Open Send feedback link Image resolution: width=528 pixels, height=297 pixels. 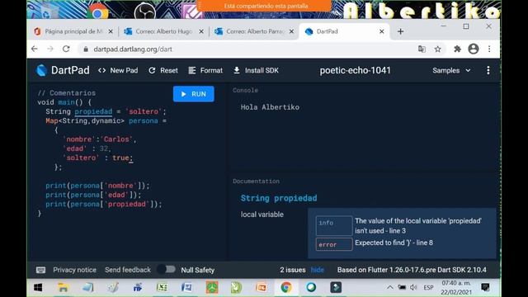(x=128, y=270)
